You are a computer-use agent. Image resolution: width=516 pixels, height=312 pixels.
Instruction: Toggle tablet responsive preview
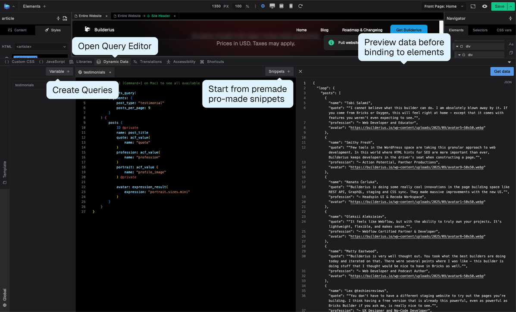[x=281, y=6]
